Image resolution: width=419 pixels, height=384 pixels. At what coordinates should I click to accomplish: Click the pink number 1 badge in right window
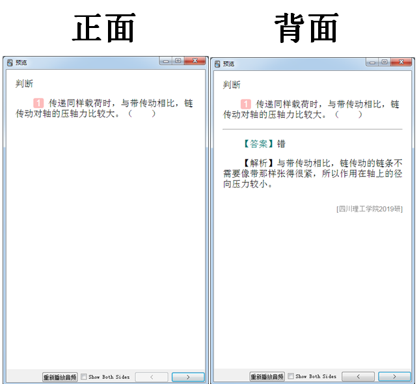pyautogui.click(x=246, y=104)
